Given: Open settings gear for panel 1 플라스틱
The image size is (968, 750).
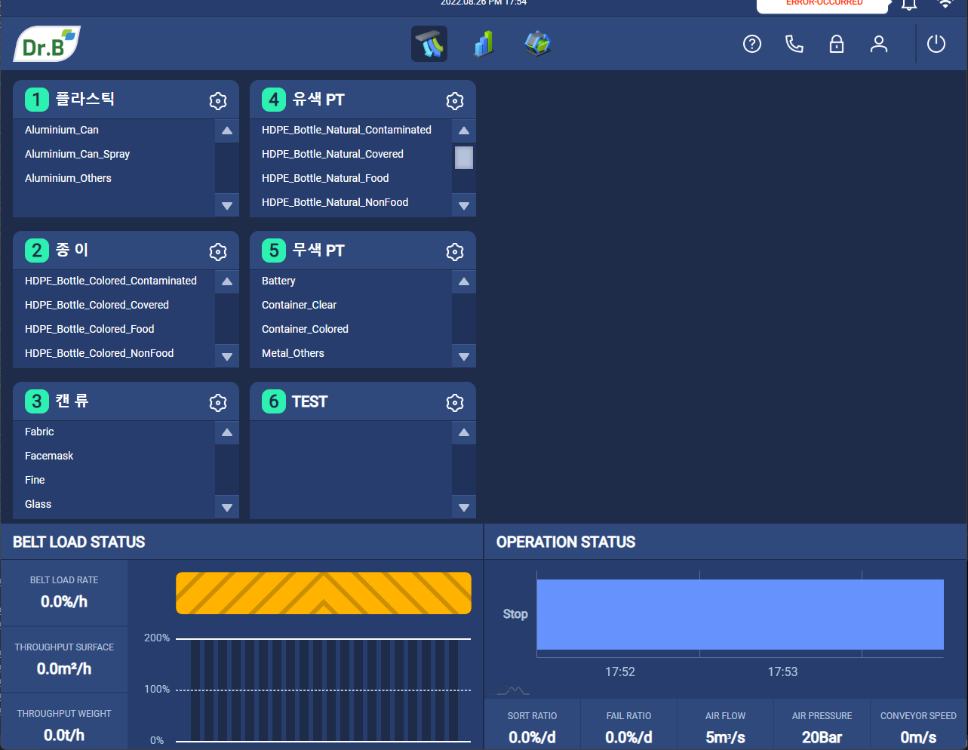Looking at the screenshot, I should point(218,100).
